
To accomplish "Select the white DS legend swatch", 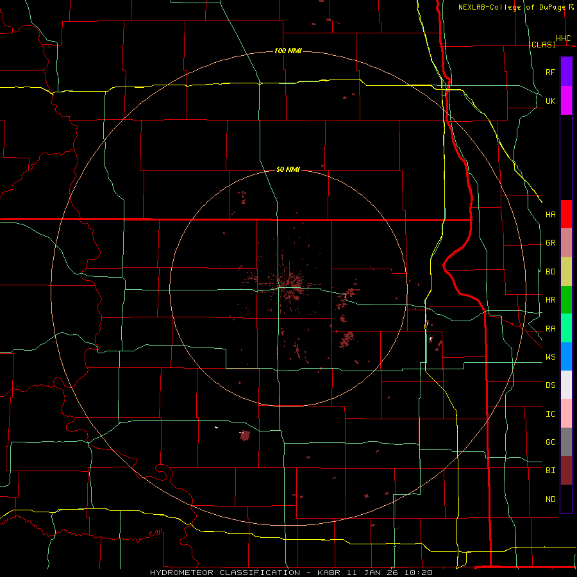I will tap(566, 385).
